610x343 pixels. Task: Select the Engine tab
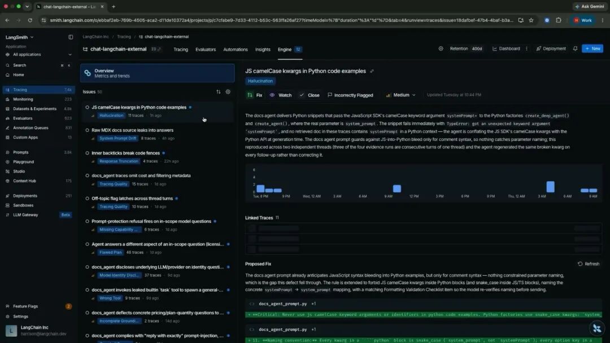290,49
